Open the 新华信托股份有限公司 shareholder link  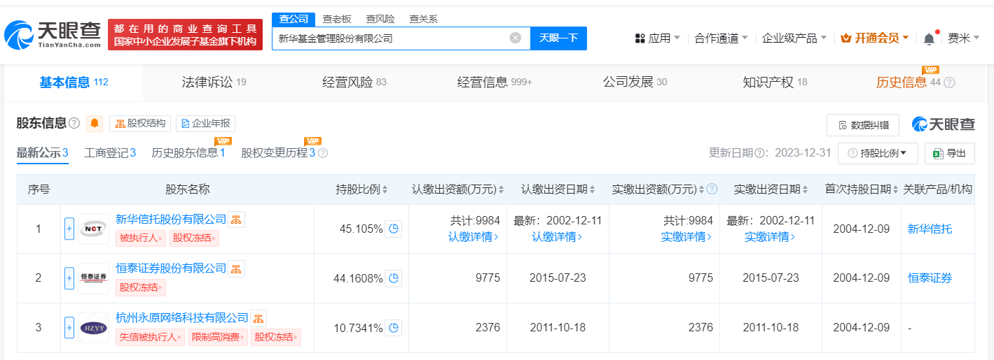tap(171, 219)
